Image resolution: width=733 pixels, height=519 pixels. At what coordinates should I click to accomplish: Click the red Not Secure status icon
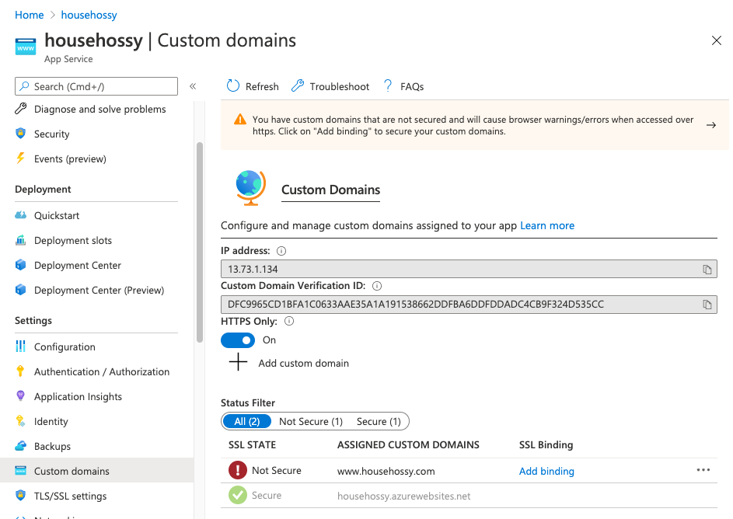tap(238, 470)
